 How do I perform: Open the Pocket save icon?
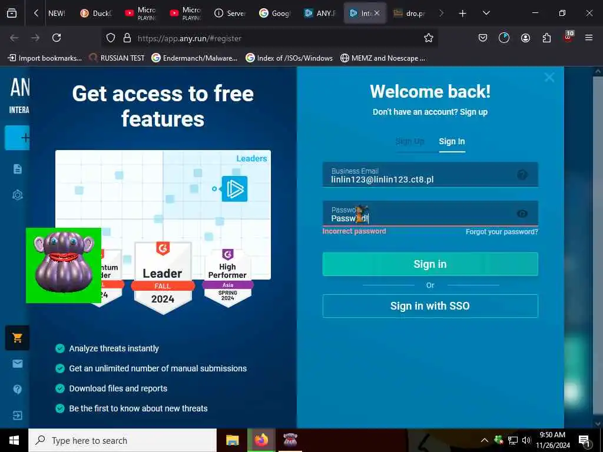click(x=483, y=38)
